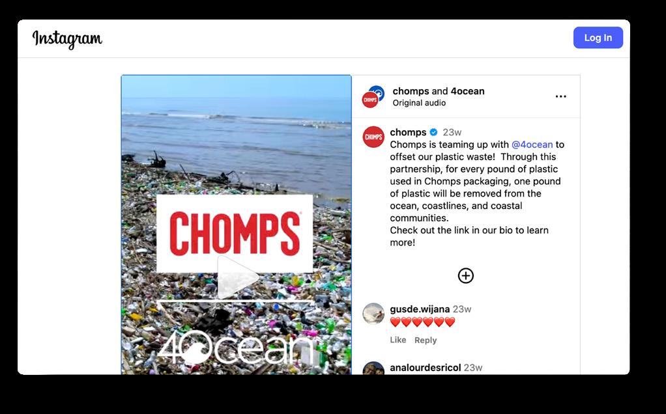
Task: Open the gusde.wijana profile picture
Action: 373,314
